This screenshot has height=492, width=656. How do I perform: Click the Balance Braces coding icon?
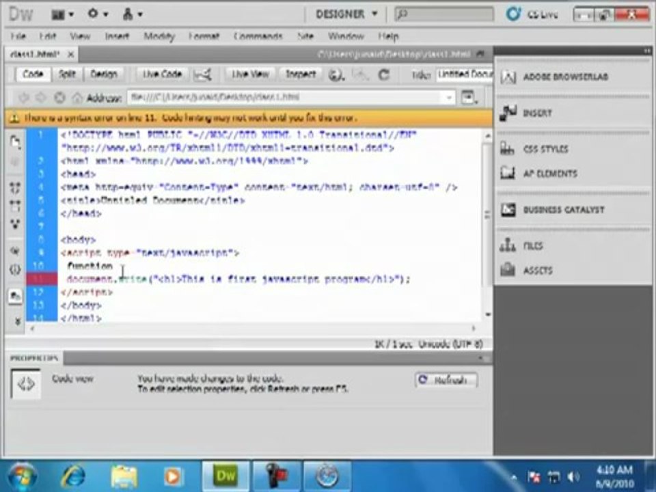pyautogui.click(x=15, y=269)
